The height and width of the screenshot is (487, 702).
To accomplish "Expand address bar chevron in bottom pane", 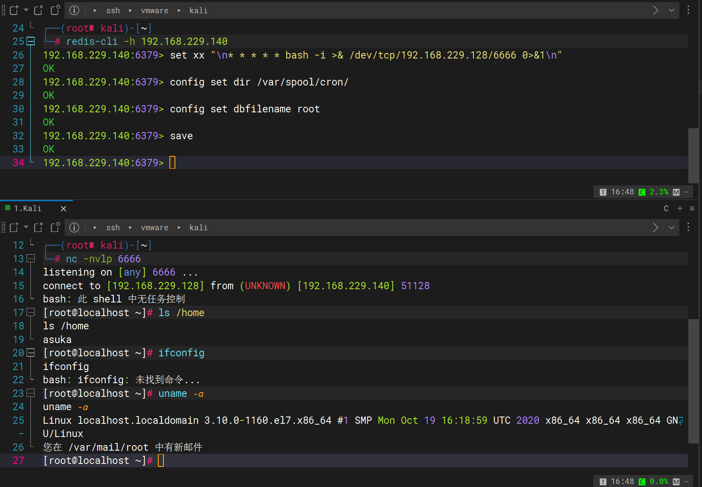I will (672, 227).
